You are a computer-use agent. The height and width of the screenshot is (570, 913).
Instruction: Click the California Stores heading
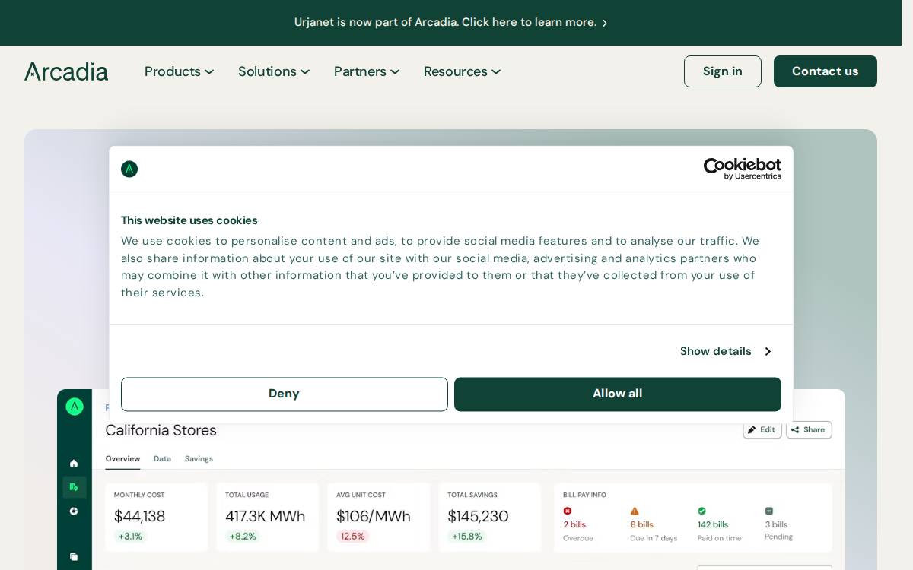pos(161,430)
